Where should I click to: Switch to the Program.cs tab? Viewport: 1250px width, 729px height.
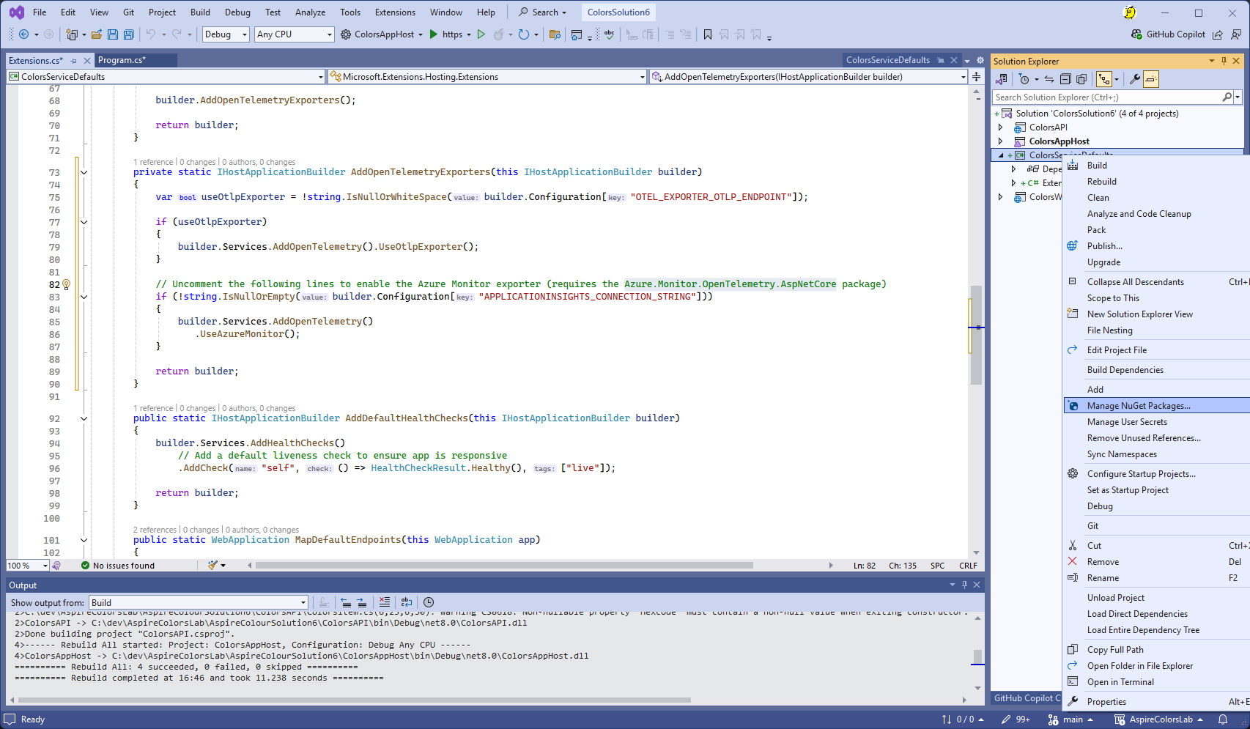(x=122, y=60)
